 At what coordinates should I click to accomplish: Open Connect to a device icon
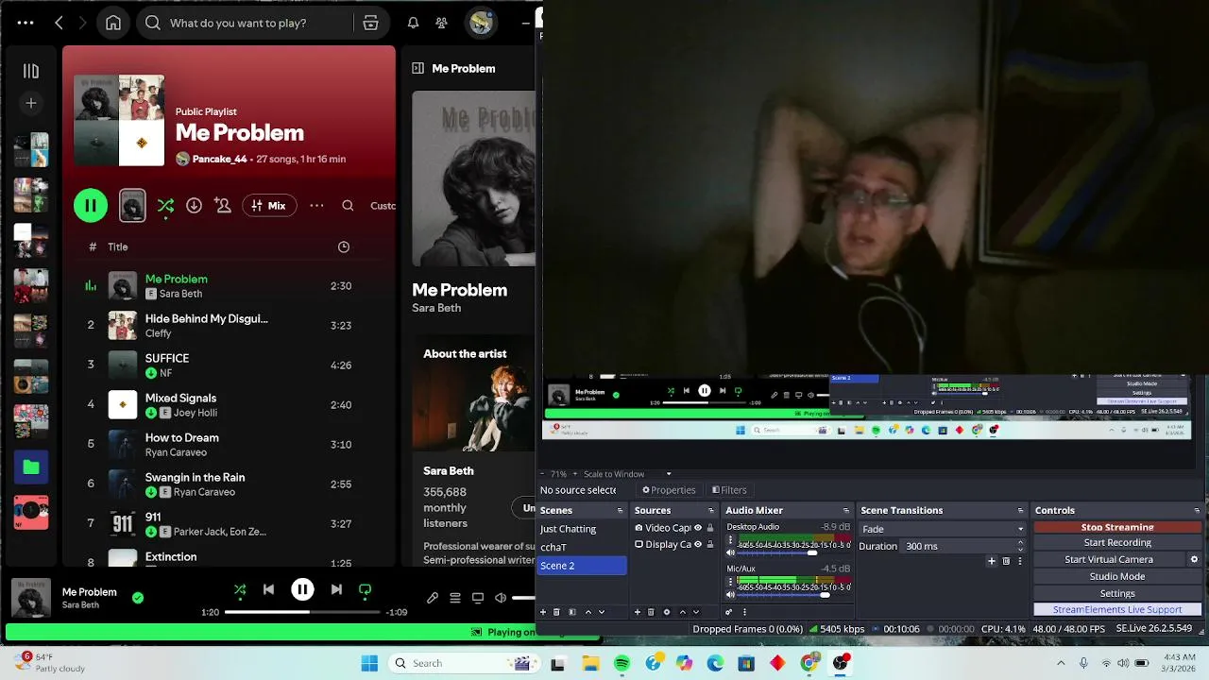[478, 598]
